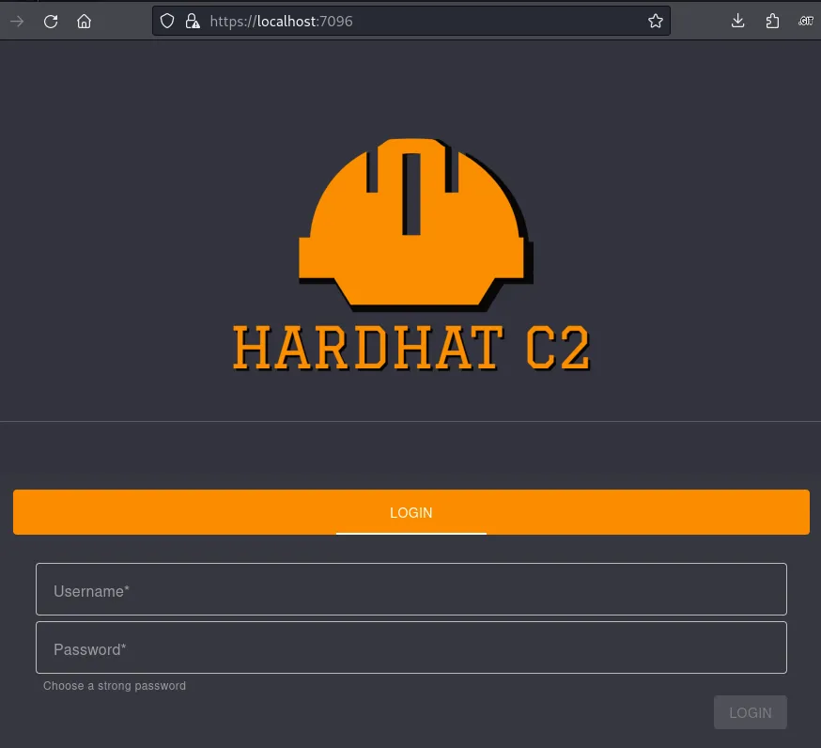
Task: Focus the localhost:7096 address bar
Action: coord(423,21)
